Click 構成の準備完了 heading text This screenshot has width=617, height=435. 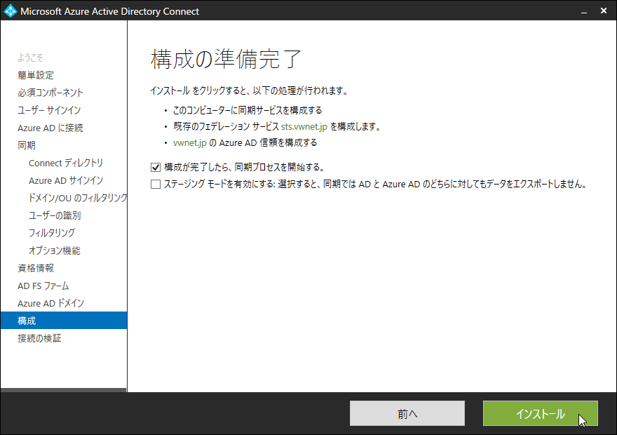coord(226,59)
